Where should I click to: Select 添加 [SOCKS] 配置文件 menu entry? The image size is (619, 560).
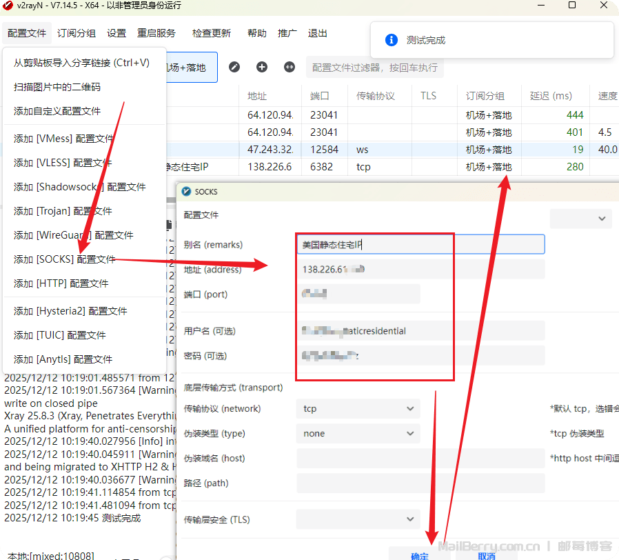tap(65, 259)
